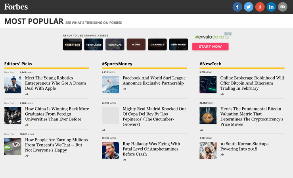Image resolution: width=293 pixels, height=178 pixels.
Task: Open the Editors' Picks section heading
Action: click(18, 64)
